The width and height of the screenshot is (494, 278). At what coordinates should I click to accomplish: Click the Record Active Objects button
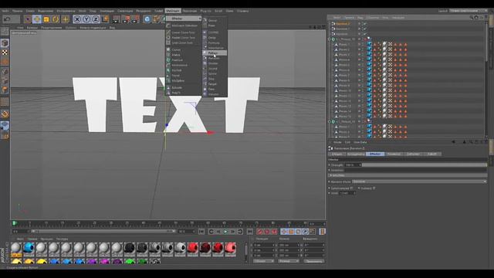[x=259, y=232]
